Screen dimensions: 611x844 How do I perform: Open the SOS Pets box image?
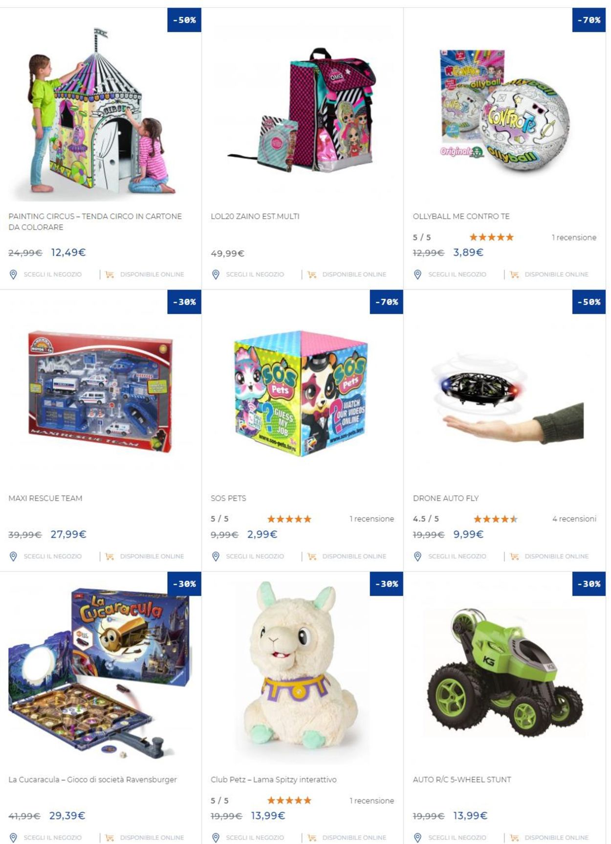pyautogui.click(x=301, y=393)
